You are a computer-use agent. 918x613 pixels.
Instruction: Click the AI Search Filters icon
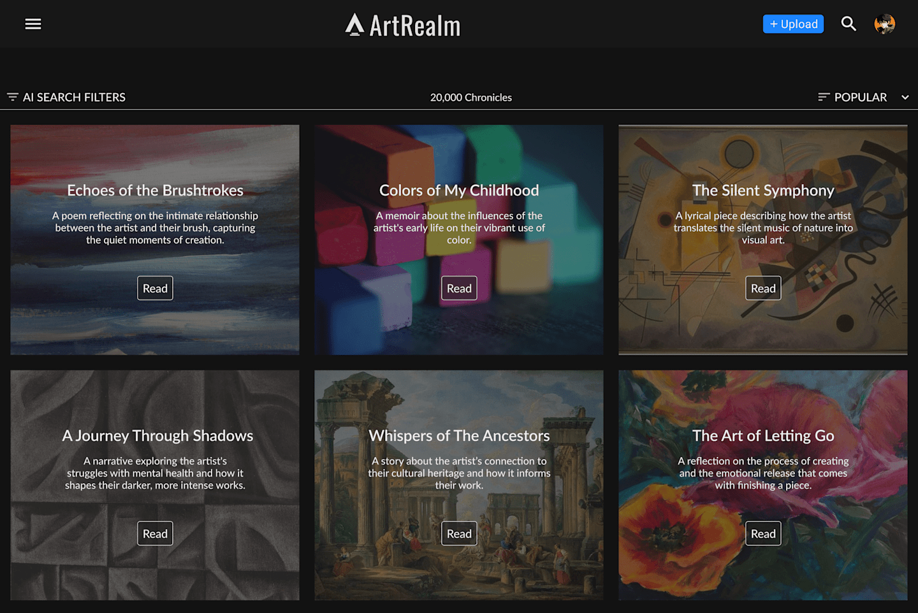pos(13,97)
